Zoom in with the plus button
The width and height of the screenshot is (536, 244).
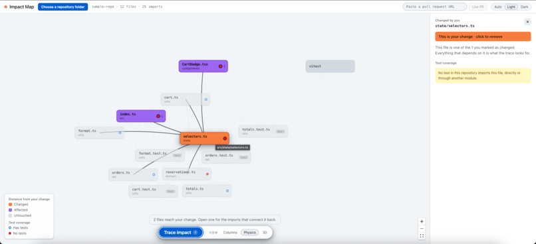(422, 221)
